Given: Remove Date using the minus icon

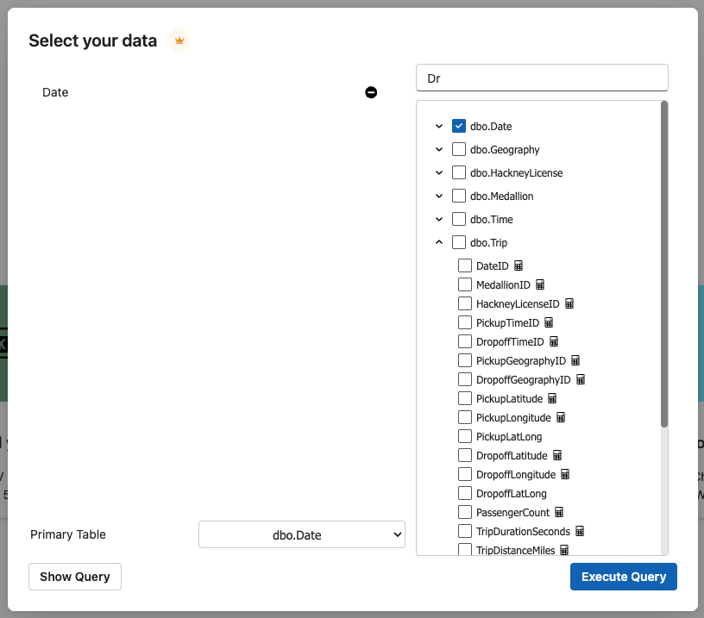Looking at the screenshot, I should coord(371,92).
